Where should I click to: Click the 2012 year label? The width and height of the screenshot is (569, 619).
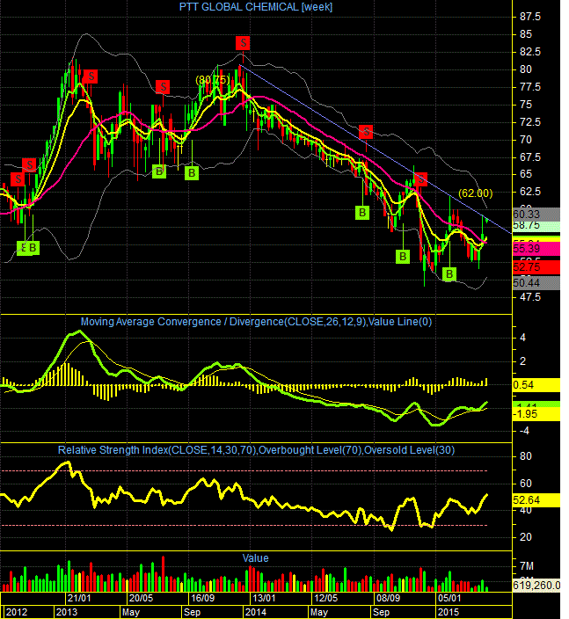(17, 612)
